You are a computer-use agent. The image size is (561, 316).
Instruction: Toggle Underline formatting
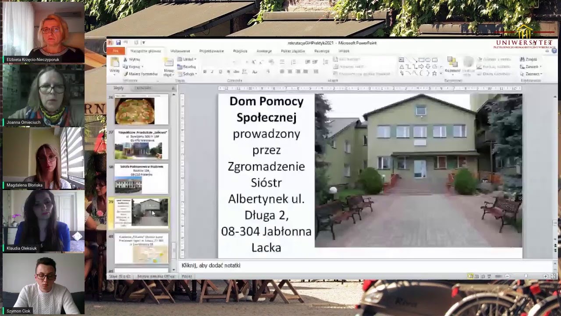220,72
